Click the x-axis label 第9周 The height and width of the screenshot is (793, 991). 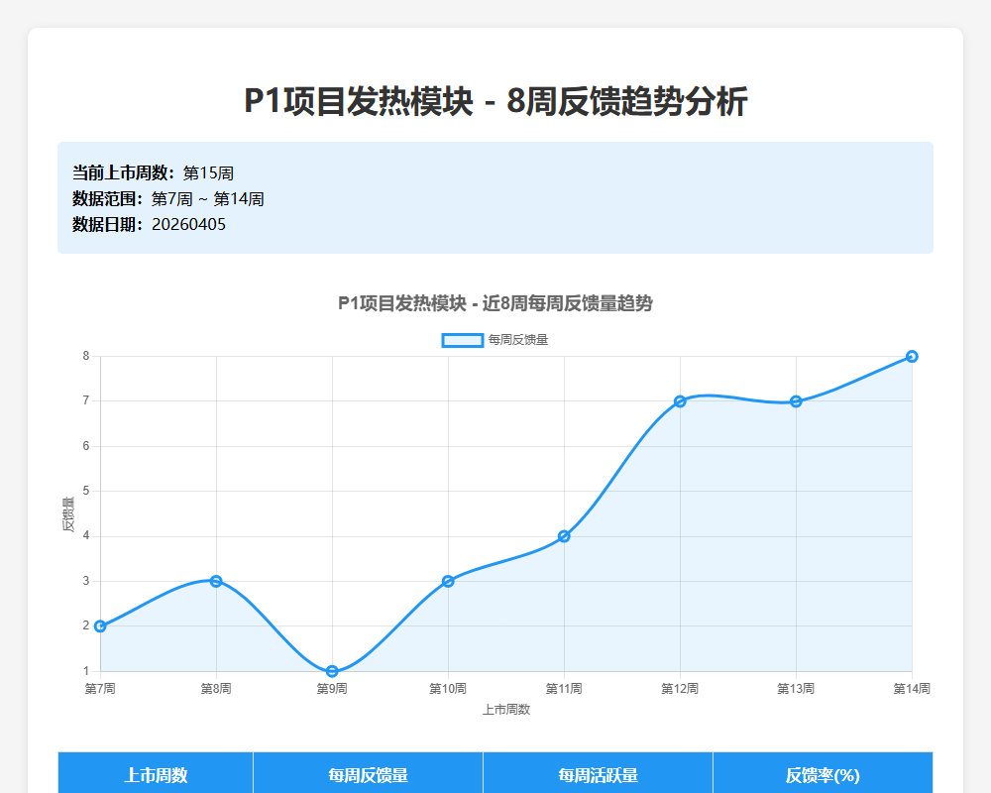[332, 689]
